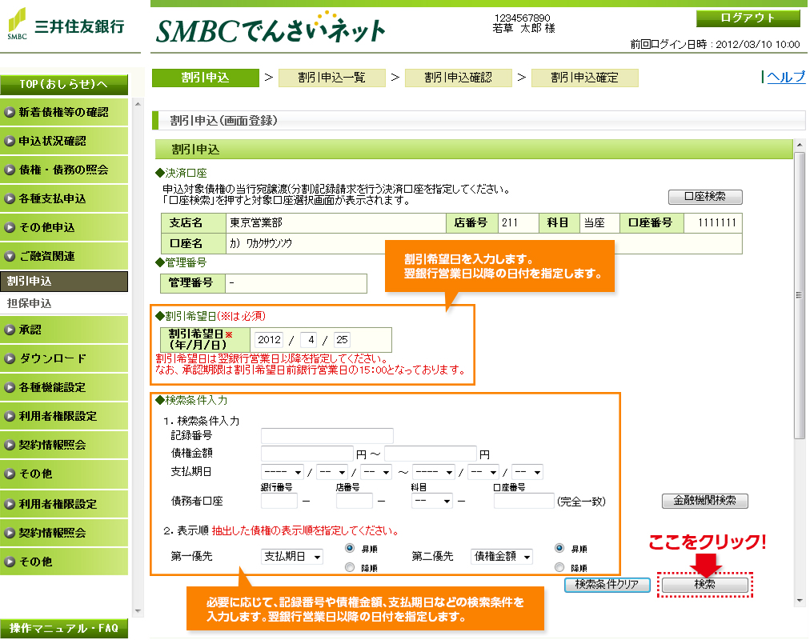Click the 科目 value 当座
Viewport: 810px width, 640px height.
point(594,223)
